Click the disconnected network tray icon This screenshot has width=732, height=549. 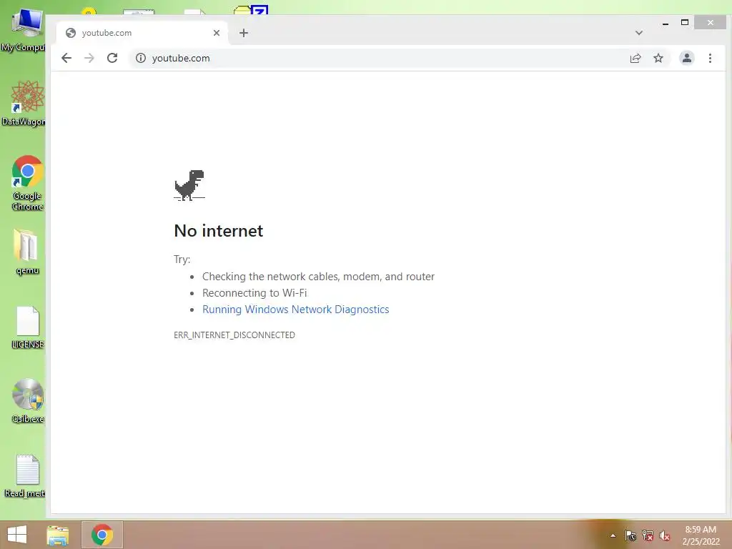pos(648,535)
